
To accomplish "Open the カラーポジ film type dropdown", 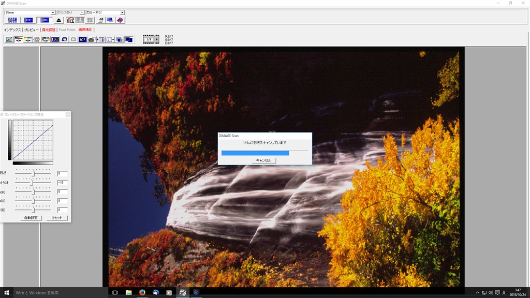I will [105, 12].
